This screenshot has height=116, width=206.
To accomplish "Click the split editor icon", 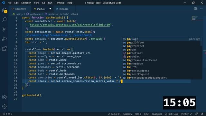I will (x=195, y=9).
